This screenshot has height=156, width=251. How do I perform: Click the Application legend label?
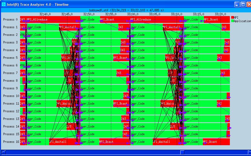[x=242, y=21]
